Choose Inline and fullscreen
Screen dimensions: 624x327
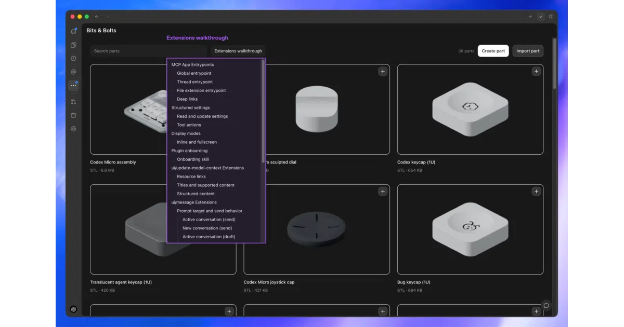(x=197, y=142)
